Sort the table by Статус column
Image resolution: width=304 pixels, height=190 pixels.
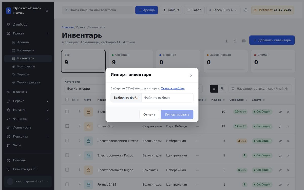pyautogui.click(x=258, y=100)
